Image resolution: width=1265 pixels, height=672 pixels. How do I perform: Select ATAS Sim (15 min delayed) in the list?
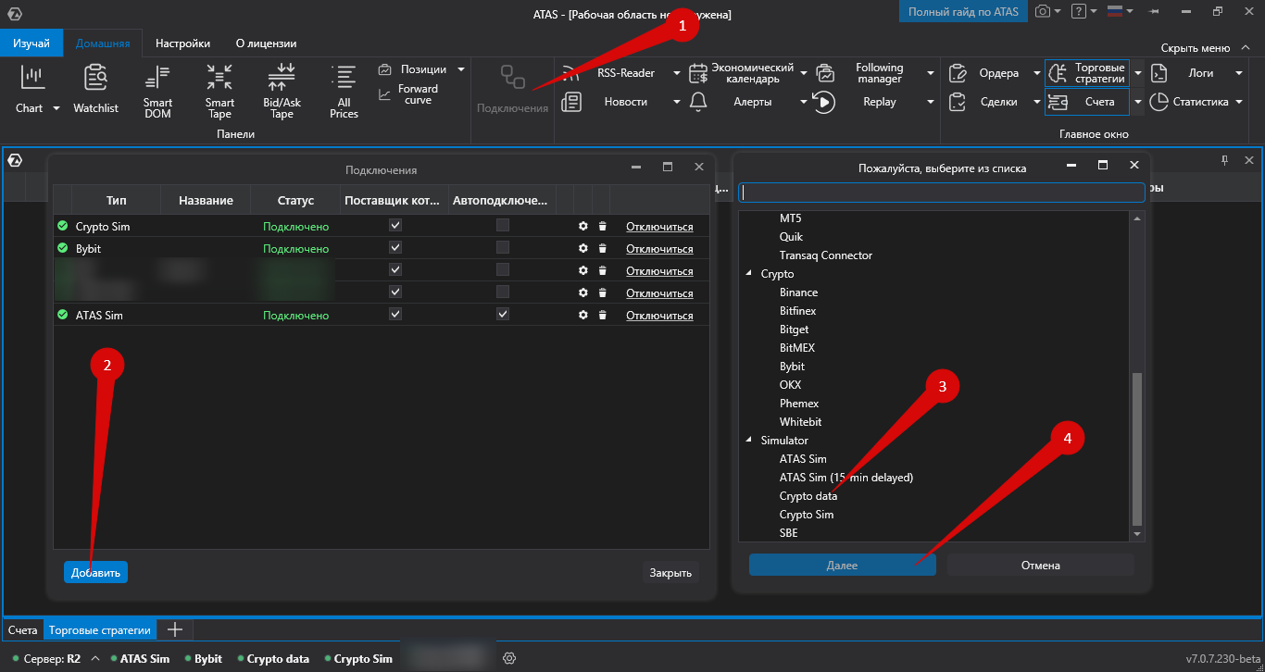point(846,478)
